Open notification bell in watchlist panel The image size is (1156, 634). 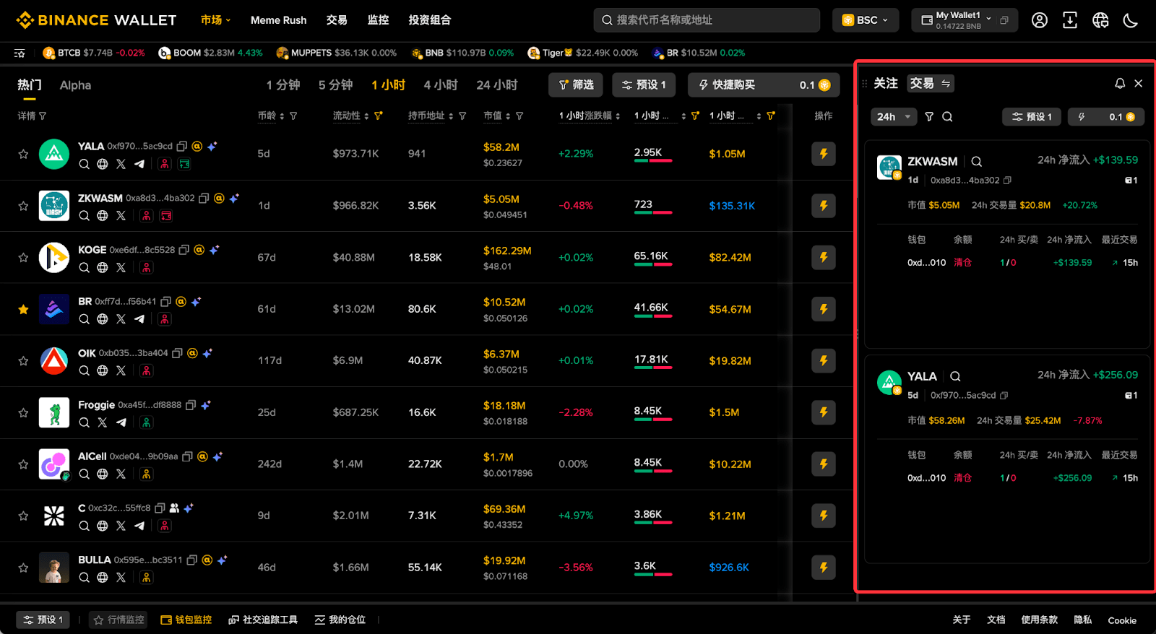point(1120,84)
